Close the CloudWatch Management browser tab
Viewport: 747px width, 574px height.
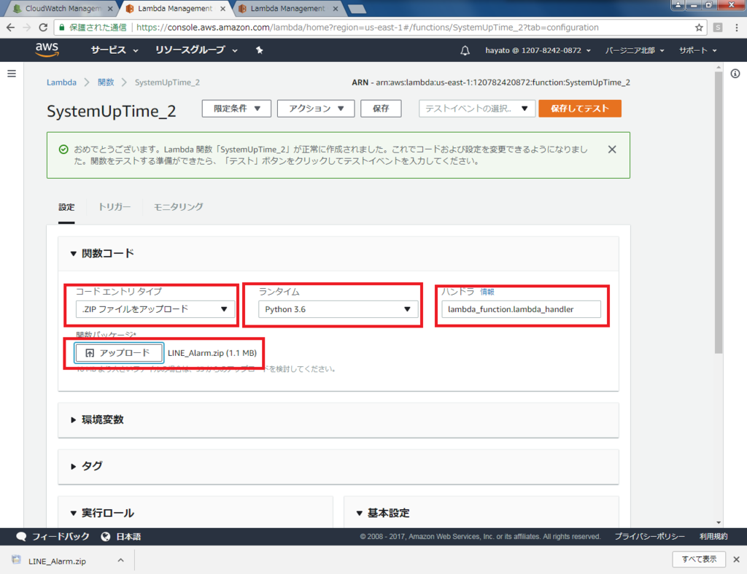110,9
